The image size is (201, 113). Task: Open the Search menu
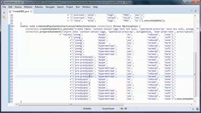60,7
